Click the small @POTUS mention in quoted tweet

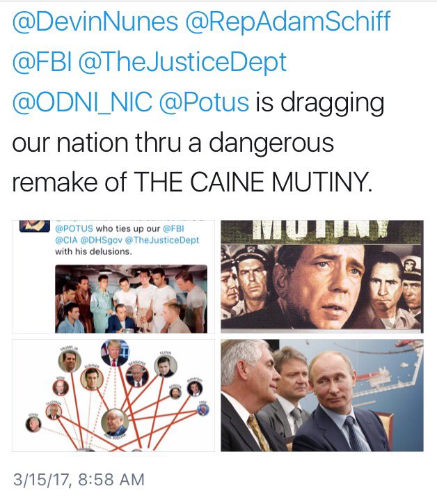tap(74, 228)
